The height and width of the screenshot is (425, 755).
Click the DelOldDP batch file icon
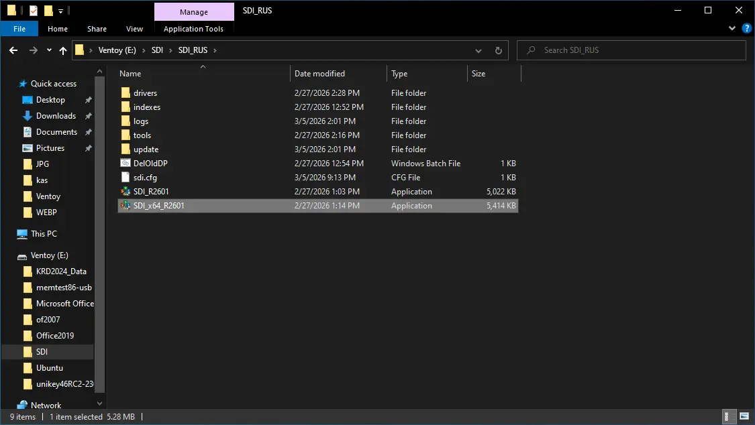click(x=125, y=164)
